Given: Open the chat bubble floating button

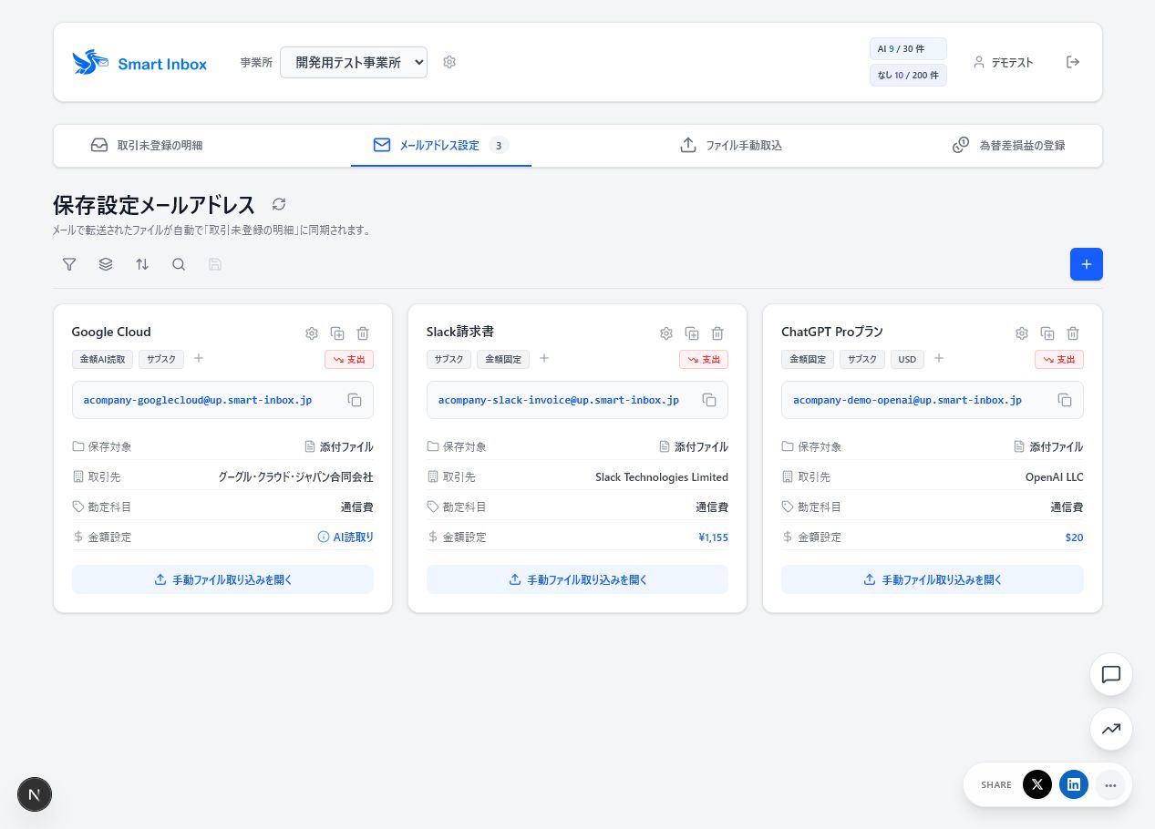Looking at the screenshot, I should coord(1111,675).
